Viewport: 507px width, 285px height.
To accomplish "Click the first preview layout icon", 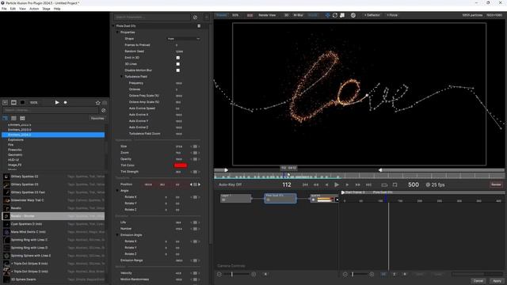I will pyautogui.click(x=6, y=102).
